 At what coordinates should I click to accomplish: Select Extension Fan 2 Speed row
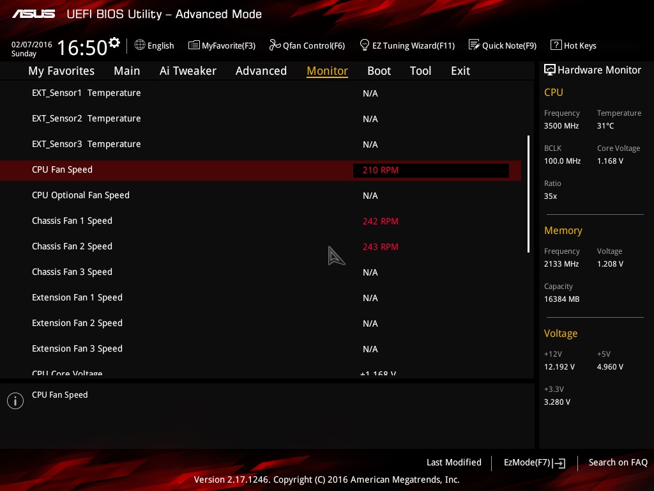(261, 323)
